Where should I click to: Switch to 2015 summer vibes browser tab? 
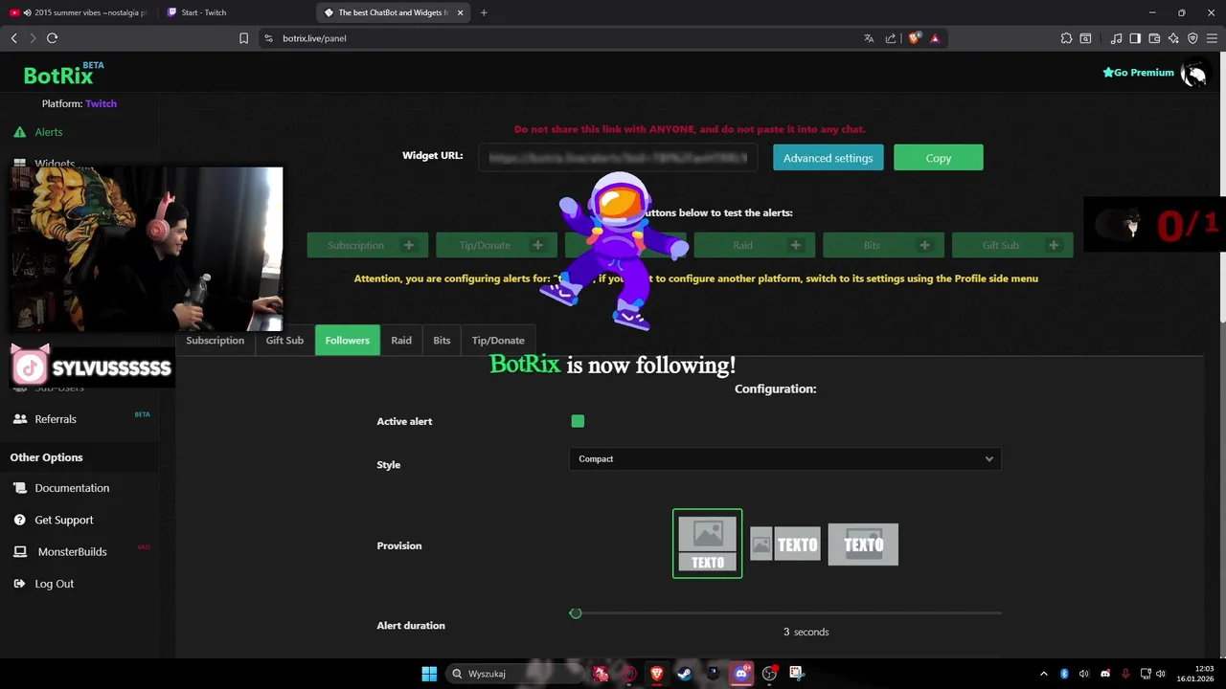(79, 12)
